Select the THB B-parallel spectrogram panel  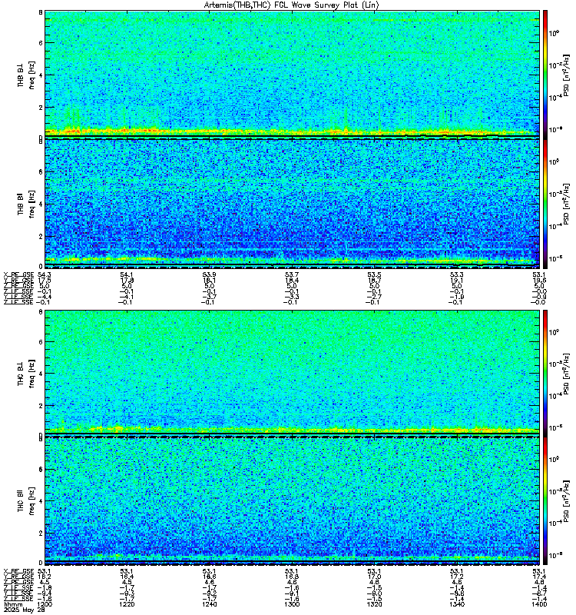(292, 203)
